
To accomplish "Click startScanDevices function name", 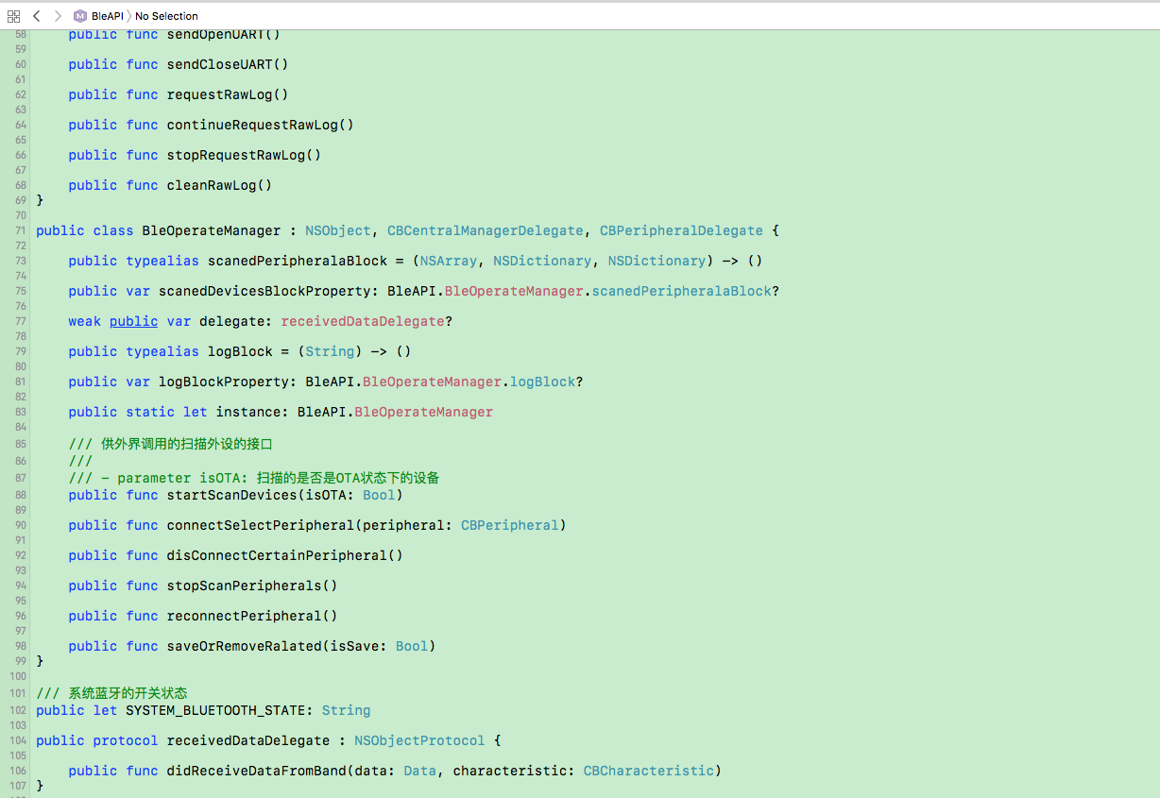I will [232, 495].
